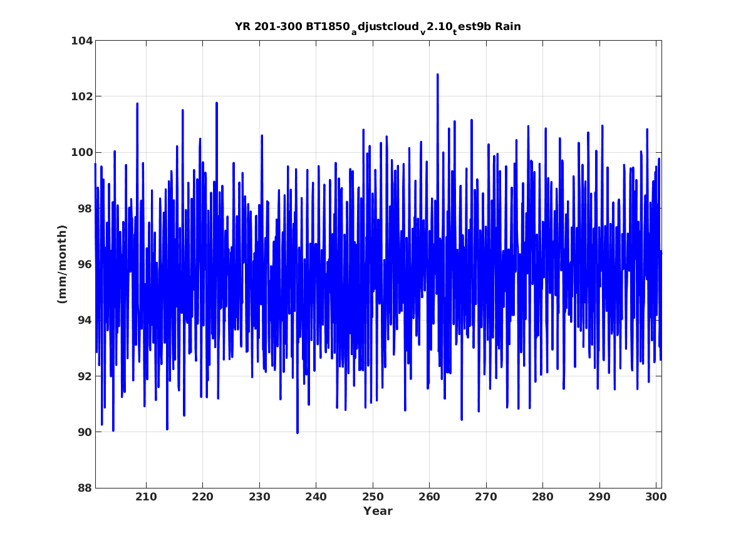The height and width of the screenshot is (548, 731).
Task: Click the x-axis label 'Year'
Action: tap(378, 511)
